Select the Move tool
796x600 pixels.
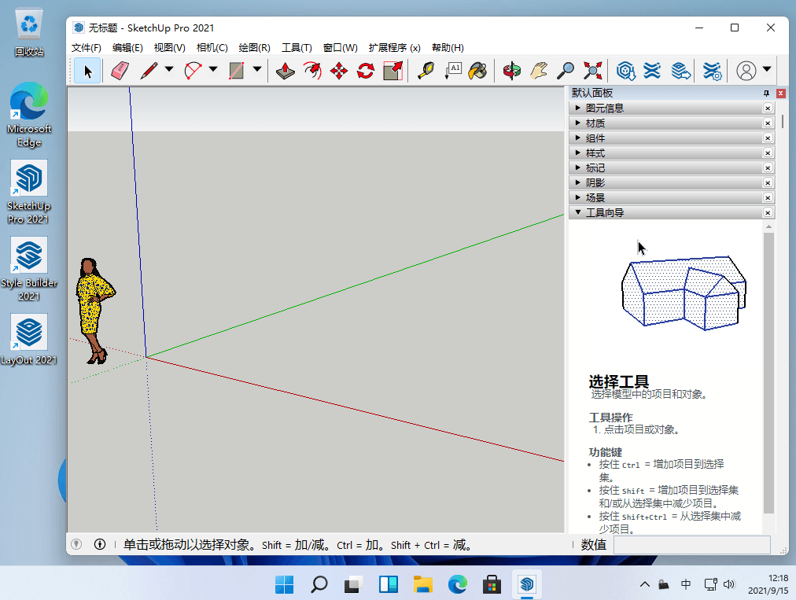pos(338,71)
